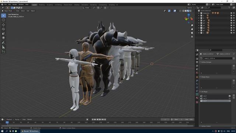The width and height of the screenshot is (236, 133).
Task: Expand the top Collection in outliner
Action: (199, 13)
